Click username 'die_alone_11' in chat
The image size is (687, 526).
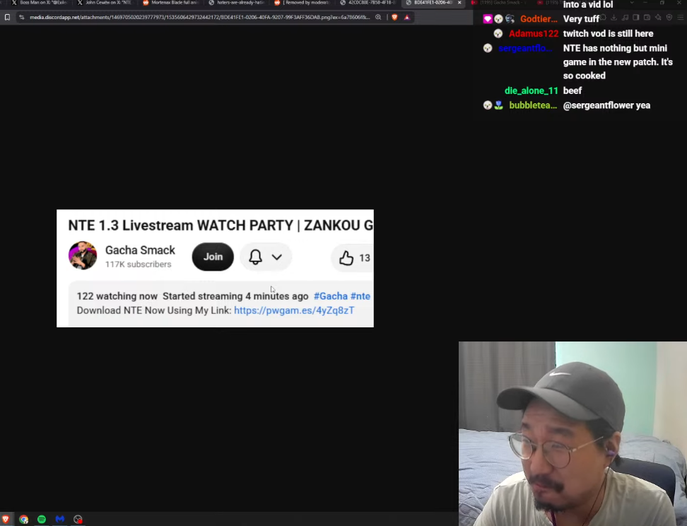(x=532, y=90)
